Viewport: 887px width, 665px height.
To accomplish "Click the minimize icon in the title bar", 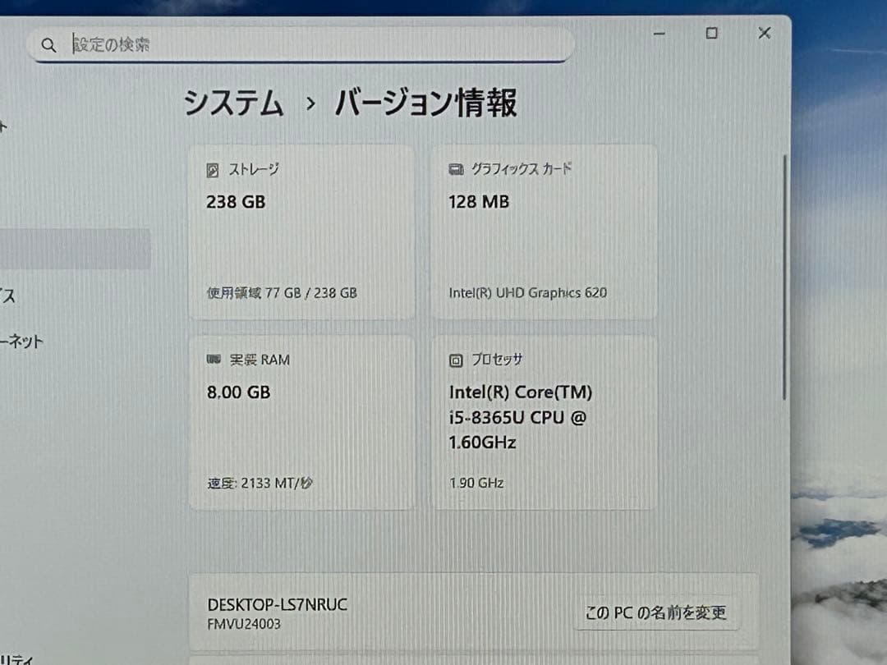I will pos(658,34).
